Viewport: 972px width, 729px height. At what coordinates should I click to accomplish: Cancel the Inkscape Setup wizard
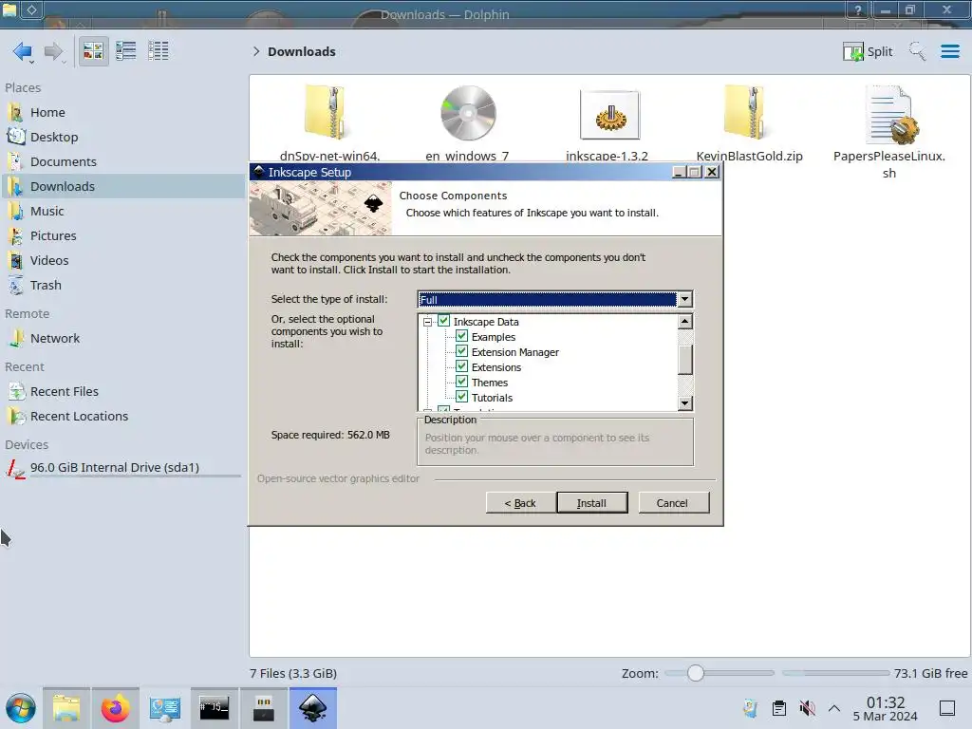pos(673,503)
